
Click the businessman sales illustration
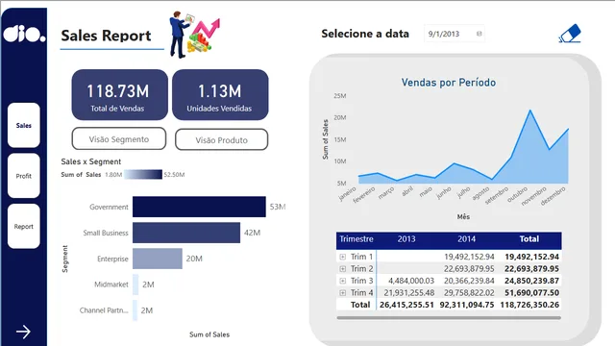click(x=194, y=35)
